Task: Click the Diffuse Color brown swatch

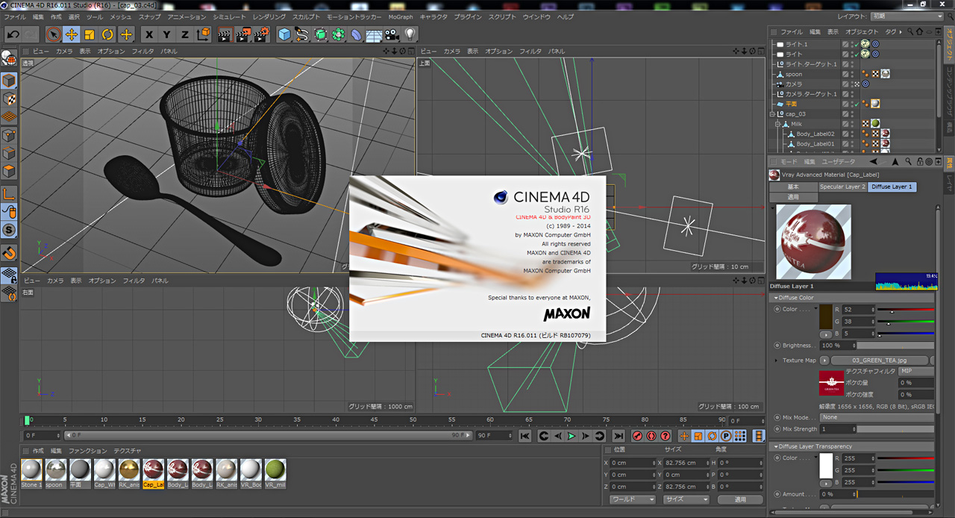Action: 827,316
